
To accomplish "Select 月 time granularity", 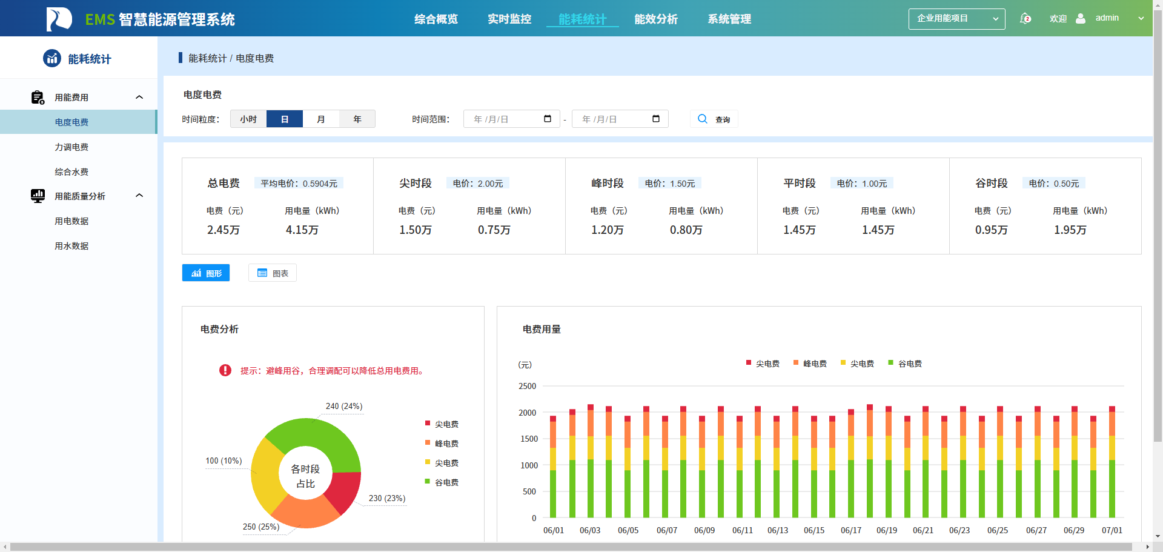I will (321, 119).
